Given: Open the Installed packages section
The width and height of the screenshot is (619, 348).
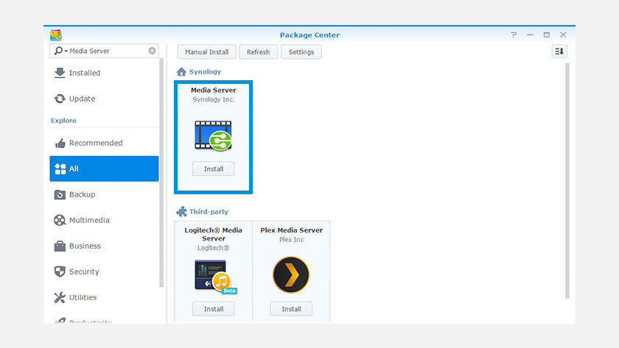Looking at the screenshot, I should coord(104,73).
